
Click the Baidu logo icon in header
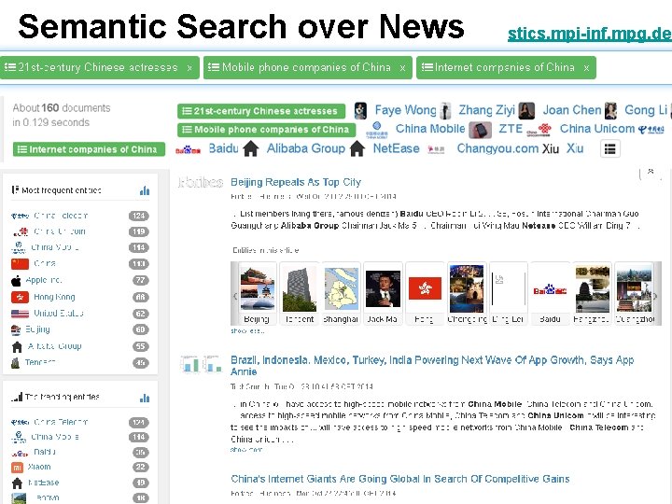pyautogui.click(x=189, y=150)
